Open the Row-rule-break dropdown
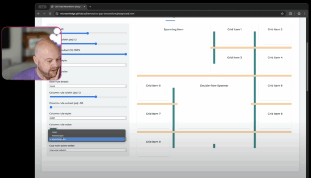311x178 pixels. point(87,86)
